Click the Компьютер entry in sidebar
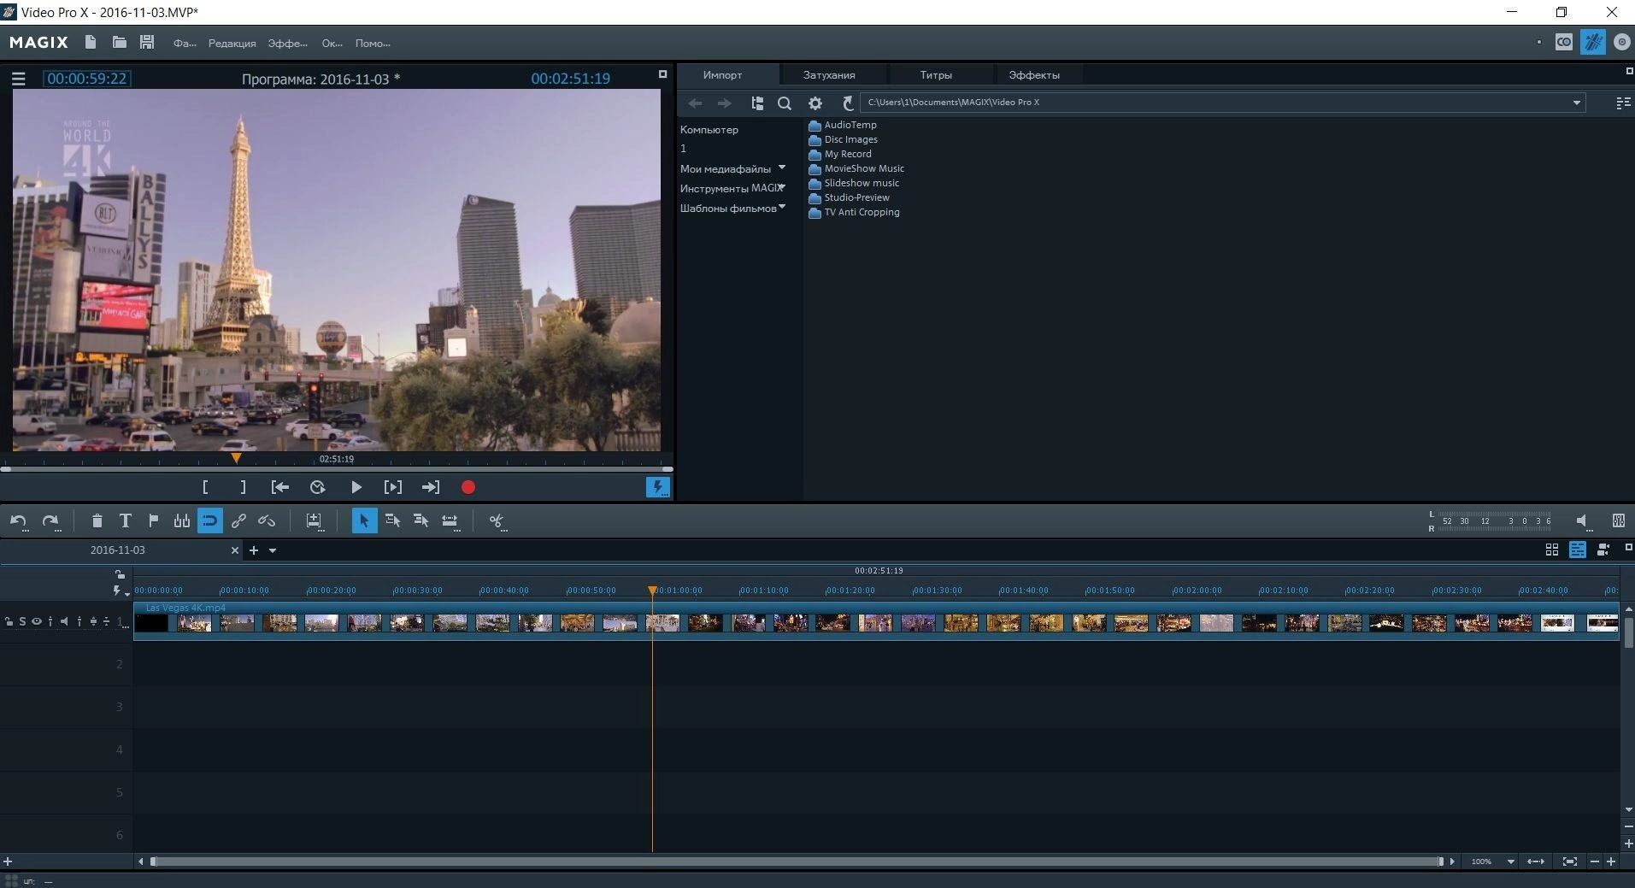Viewport: 1635px width, 888px height. pyautogui.click(x=709, y=130)
